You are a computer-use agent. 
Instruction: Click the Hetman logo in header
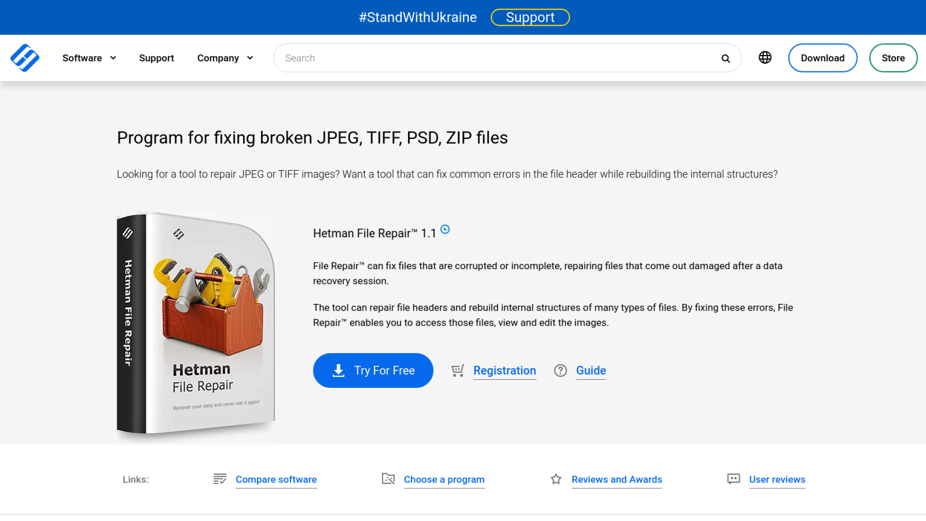(25, 58)
